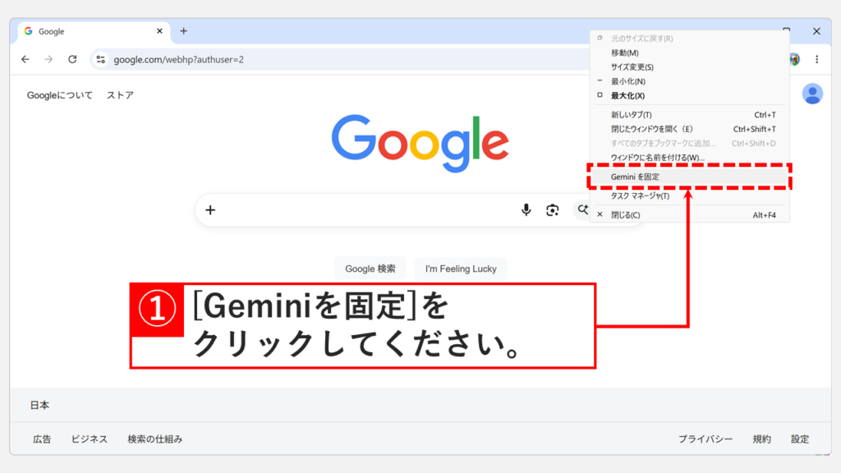Screen dimensions: 841x473
Task: Open Google Lens image search icon
Action: (x=553, y=210)
